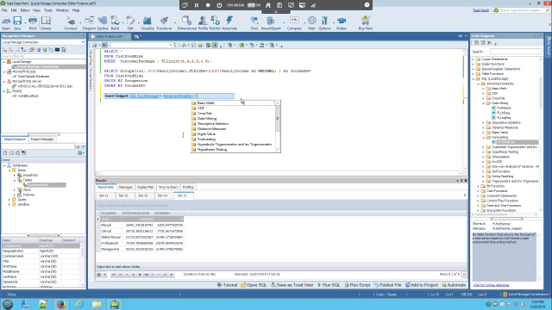Image resolution: width=552 pixels, height=310 pixels.
Task: Expand Descriptive Statistics folder in Code Snippets tree
Action: pos(483,122)
